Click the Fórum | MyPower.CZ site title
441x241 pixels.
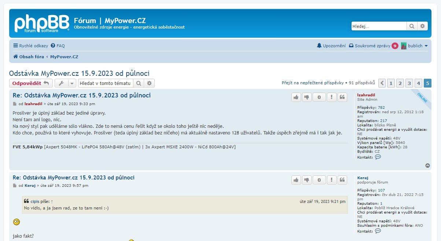pyautogui.click(x=110, y=21)
